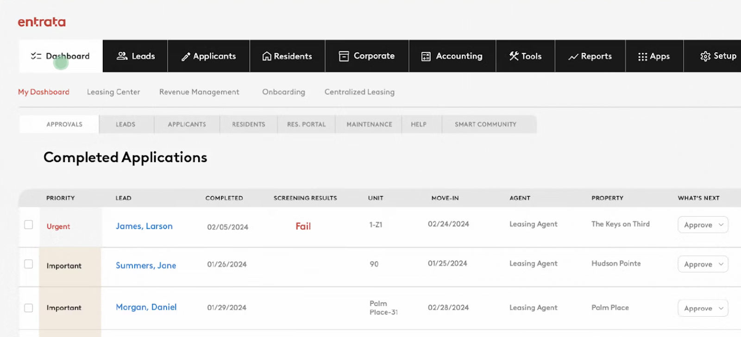
Task: Click the Tools wrench icon
Action: pyautogui.click(x=514, y=56)
